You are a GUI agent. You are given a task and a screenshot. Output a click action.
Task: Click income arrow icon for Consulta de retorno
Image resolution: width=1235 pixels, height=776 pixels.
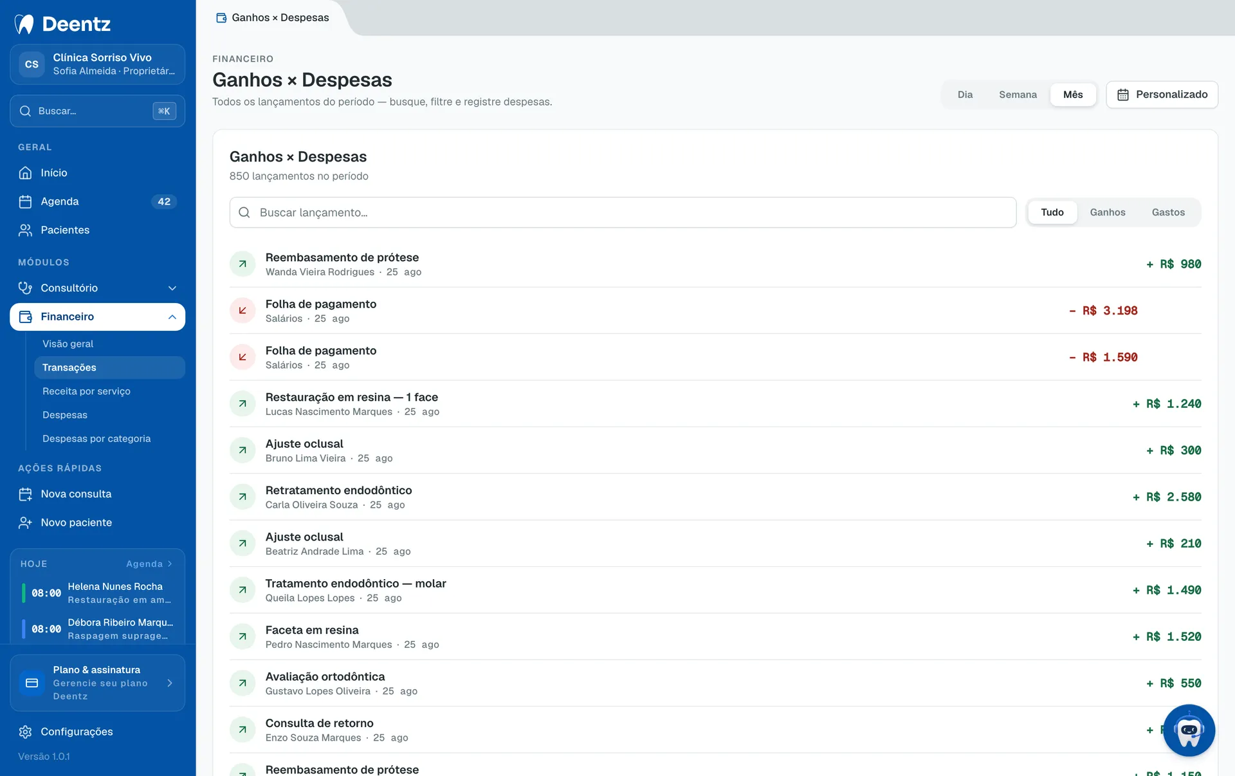[x=242, y=730]
